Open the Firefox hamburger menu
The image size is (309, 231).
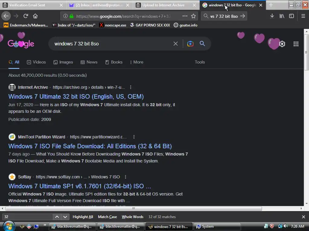pos(303,16)
